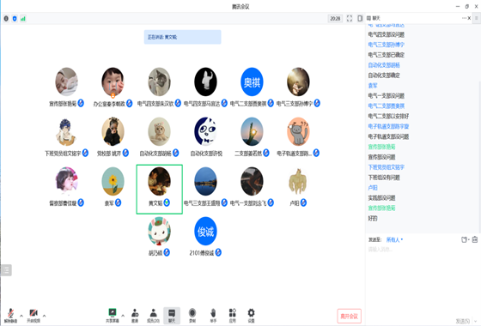Open the chat panel more options menu
The width and height of the screenshot is (481, 326).
pyautogui.click(x=464, y=18)
